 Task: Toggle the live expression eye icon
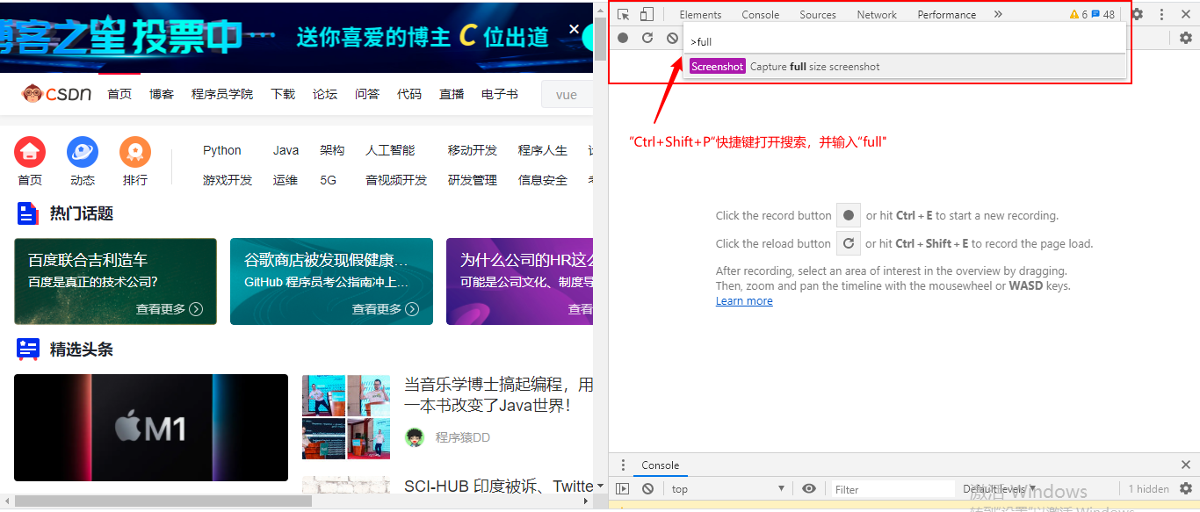coord(809,489)
